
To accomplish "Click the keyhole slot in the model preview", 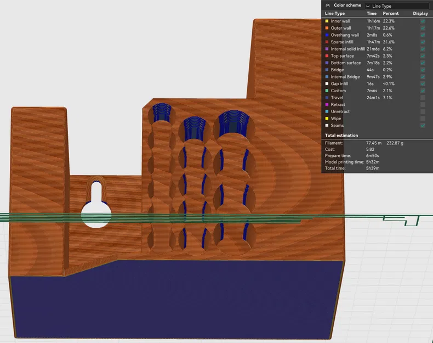I will [96, 205].
